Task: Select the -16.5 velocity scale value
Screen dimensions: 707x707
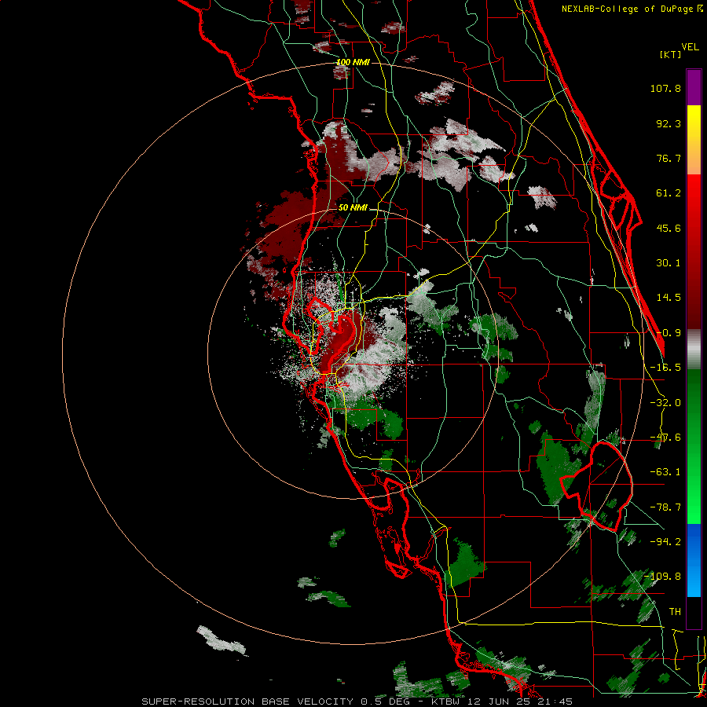Action: 665,368
